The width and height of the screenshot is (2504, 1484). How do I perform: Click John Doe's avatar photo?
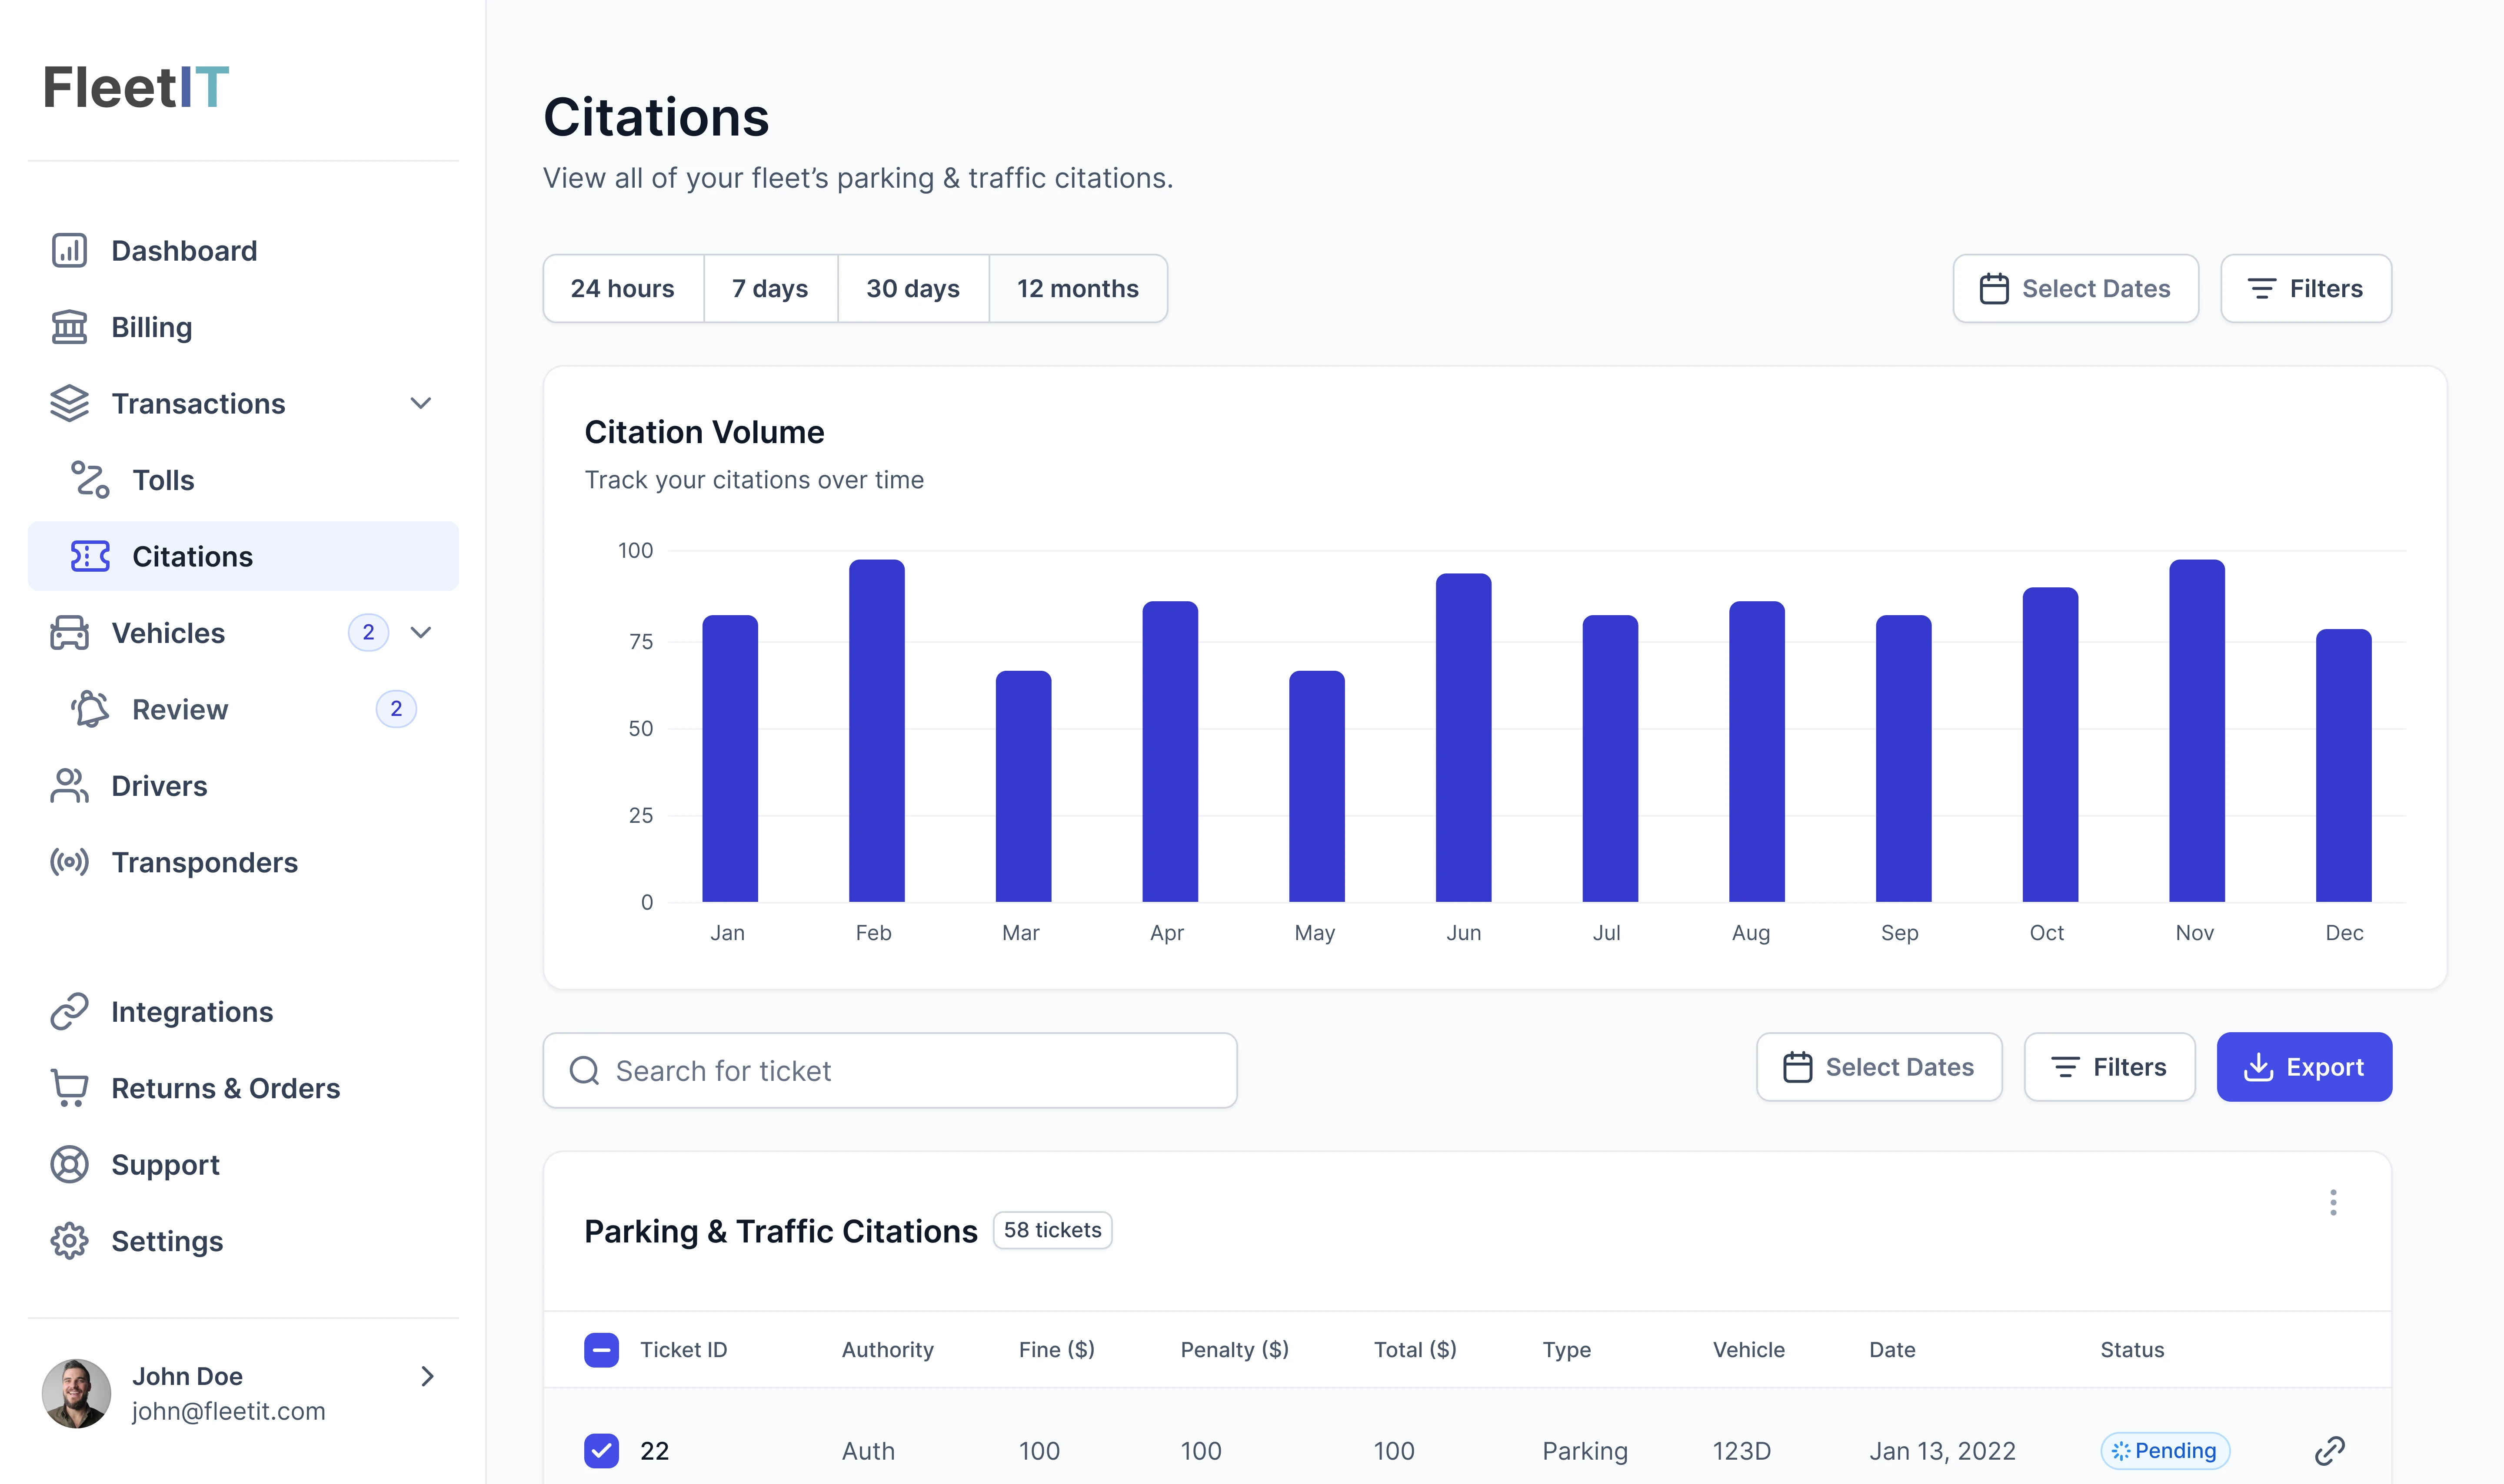tap(76, 1393)
